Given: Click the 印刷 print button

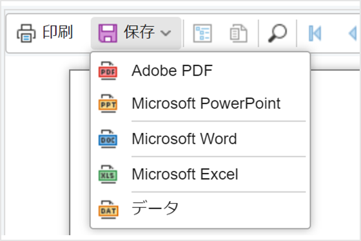Looking at the screenshot, I should tap(44, 33).
